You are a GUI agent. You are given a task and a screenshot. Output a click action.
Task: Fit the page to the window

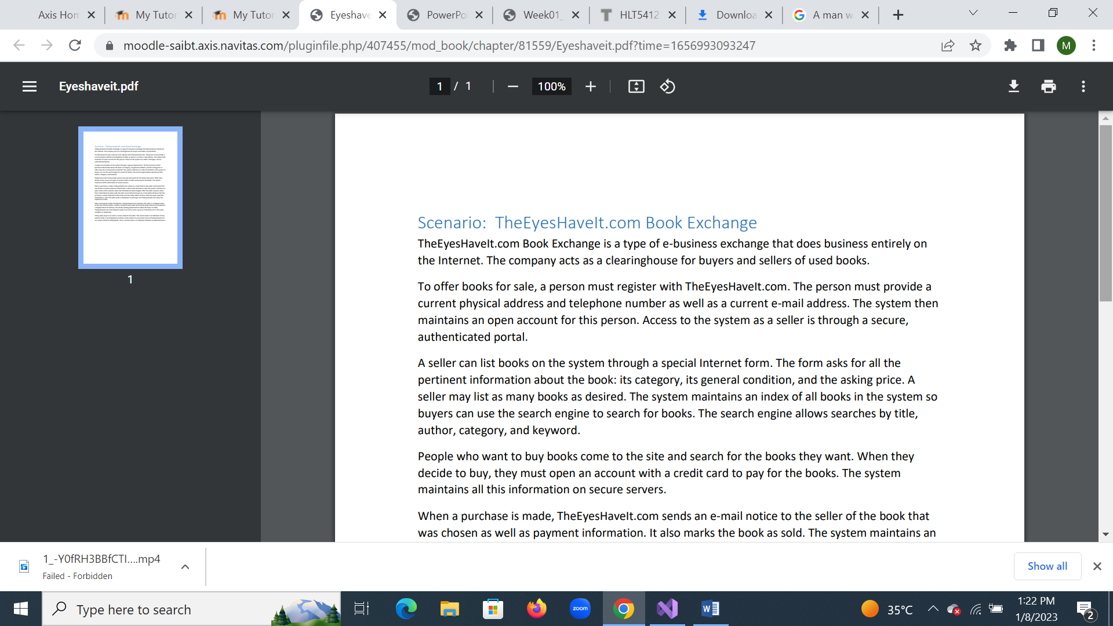pos(636,86)
